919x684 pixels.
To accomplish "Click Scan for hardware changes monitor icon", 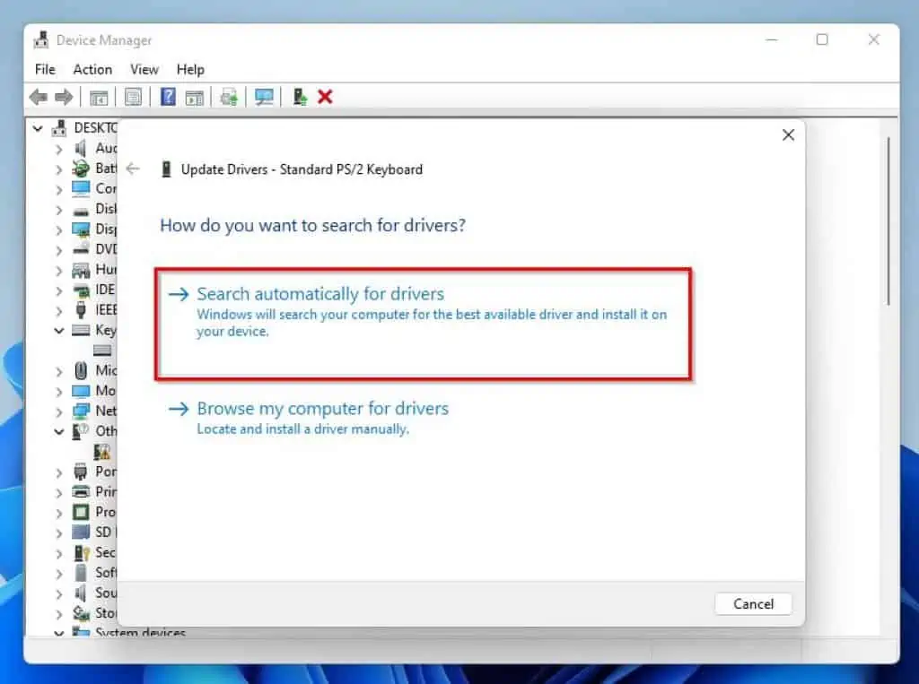I will pyautogui.click(x=264, y=97).
